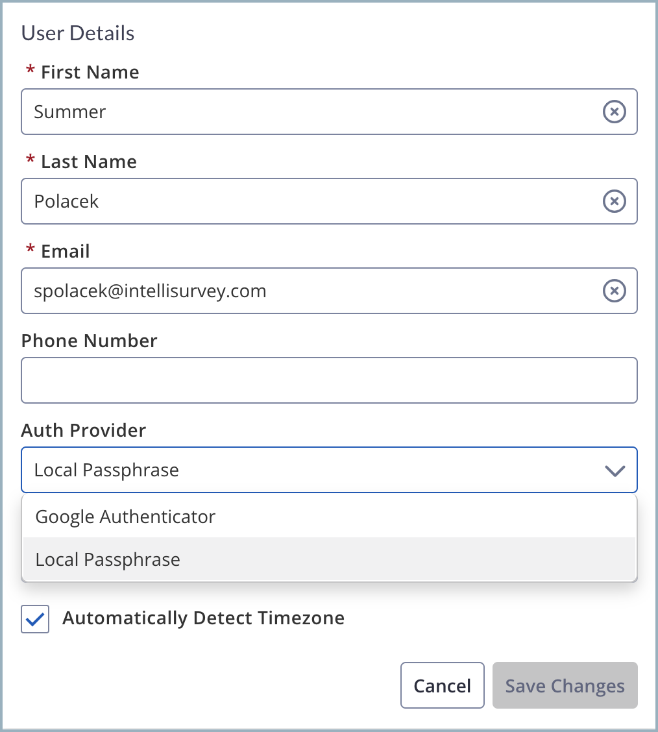Uncheck Automatically Detect Timezone checkbox
658x732 pixels.
(35, 619)
